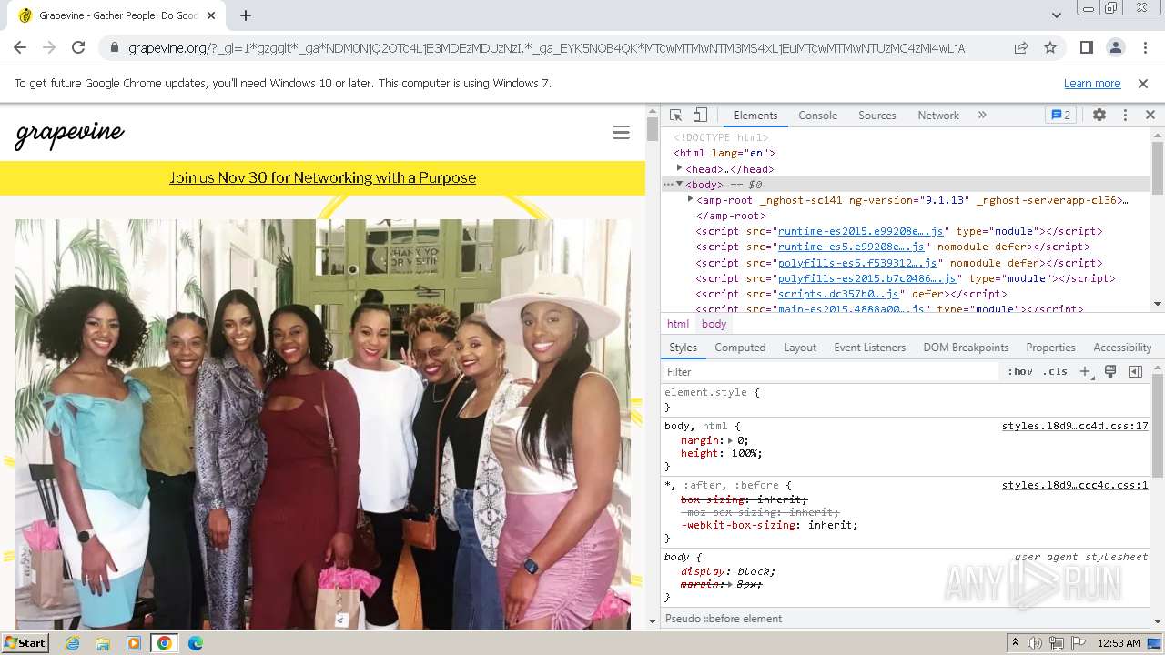Open the Accessibility tab
This screenshot has width=1165, height=655.
1122,348
